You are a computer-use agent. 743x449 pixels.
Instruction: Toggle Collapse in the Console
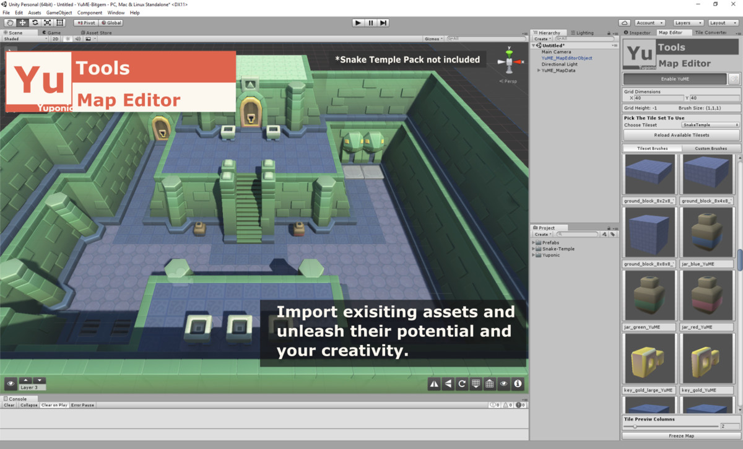(x=28, y=405)
